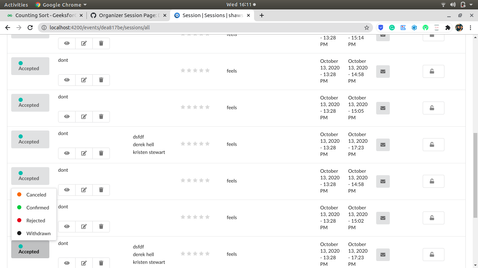Toggle lock in the 17:23 row under the 15:05 row
The image size is (478, 268).
click(434, 145)
